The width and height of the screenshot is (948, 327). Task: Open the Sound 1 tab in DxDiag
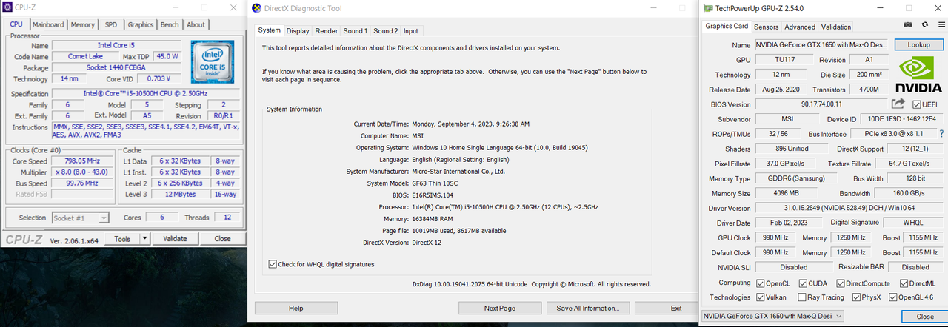[x=355, y=31]
